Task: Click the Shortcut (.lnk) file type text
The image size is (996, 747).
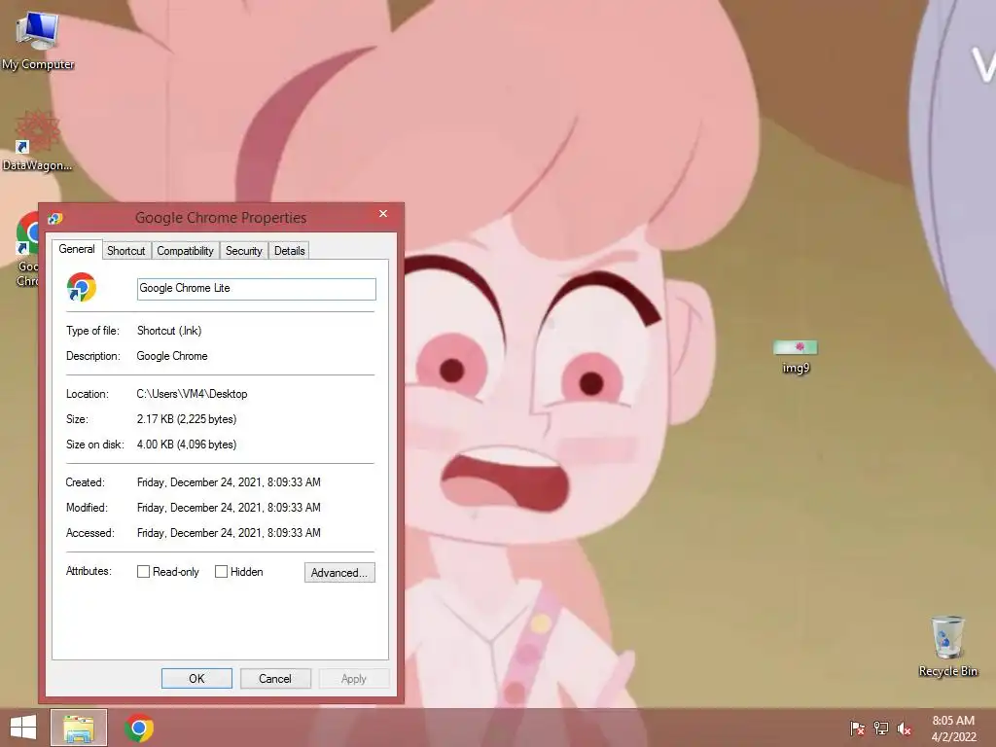Action: (x=169, y=331)
